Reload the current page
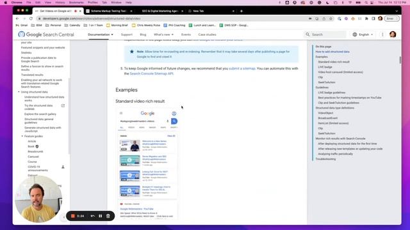Screen dimensions: 410x230 pyautogui.click(x=31, y=19)
